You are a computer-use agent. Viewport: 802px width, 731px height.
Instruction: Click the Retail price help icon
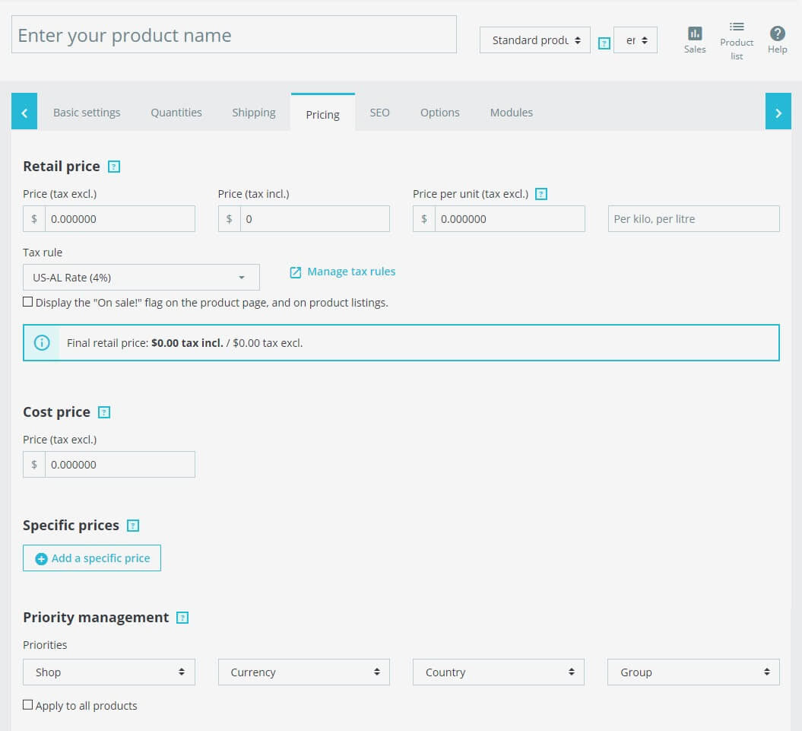(x=116, y=166)
